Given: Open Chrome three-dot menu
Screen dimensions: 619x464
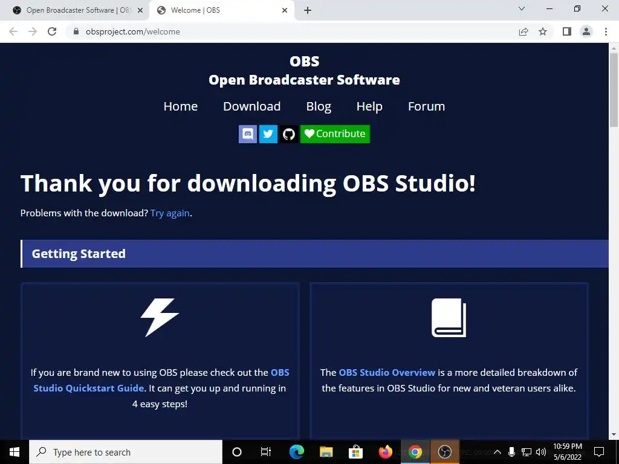Looking at the screenshot, I should [x=606, y=31].
